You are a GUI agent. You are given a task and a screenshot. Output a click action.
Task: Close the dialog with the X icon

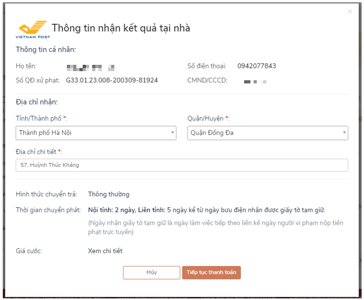point(350,11)
